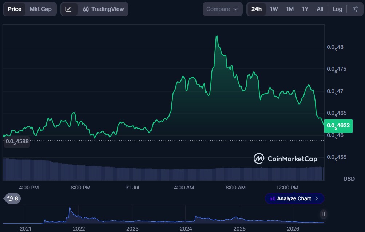The width and height of the screenshot is (365, 232).
Task: Select the Price tab
Action: (x=15, y=9)
